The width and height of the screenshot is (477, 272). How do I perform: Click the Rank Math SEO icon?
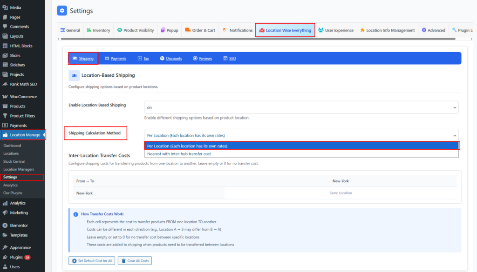pos(5,84)
